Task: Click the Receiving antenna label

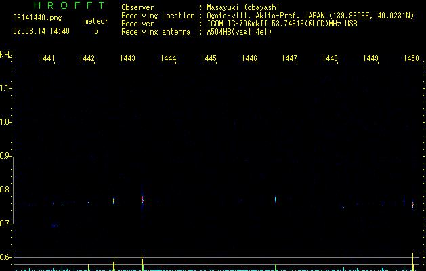Action: pyautogui.click(x=156, y=32)
